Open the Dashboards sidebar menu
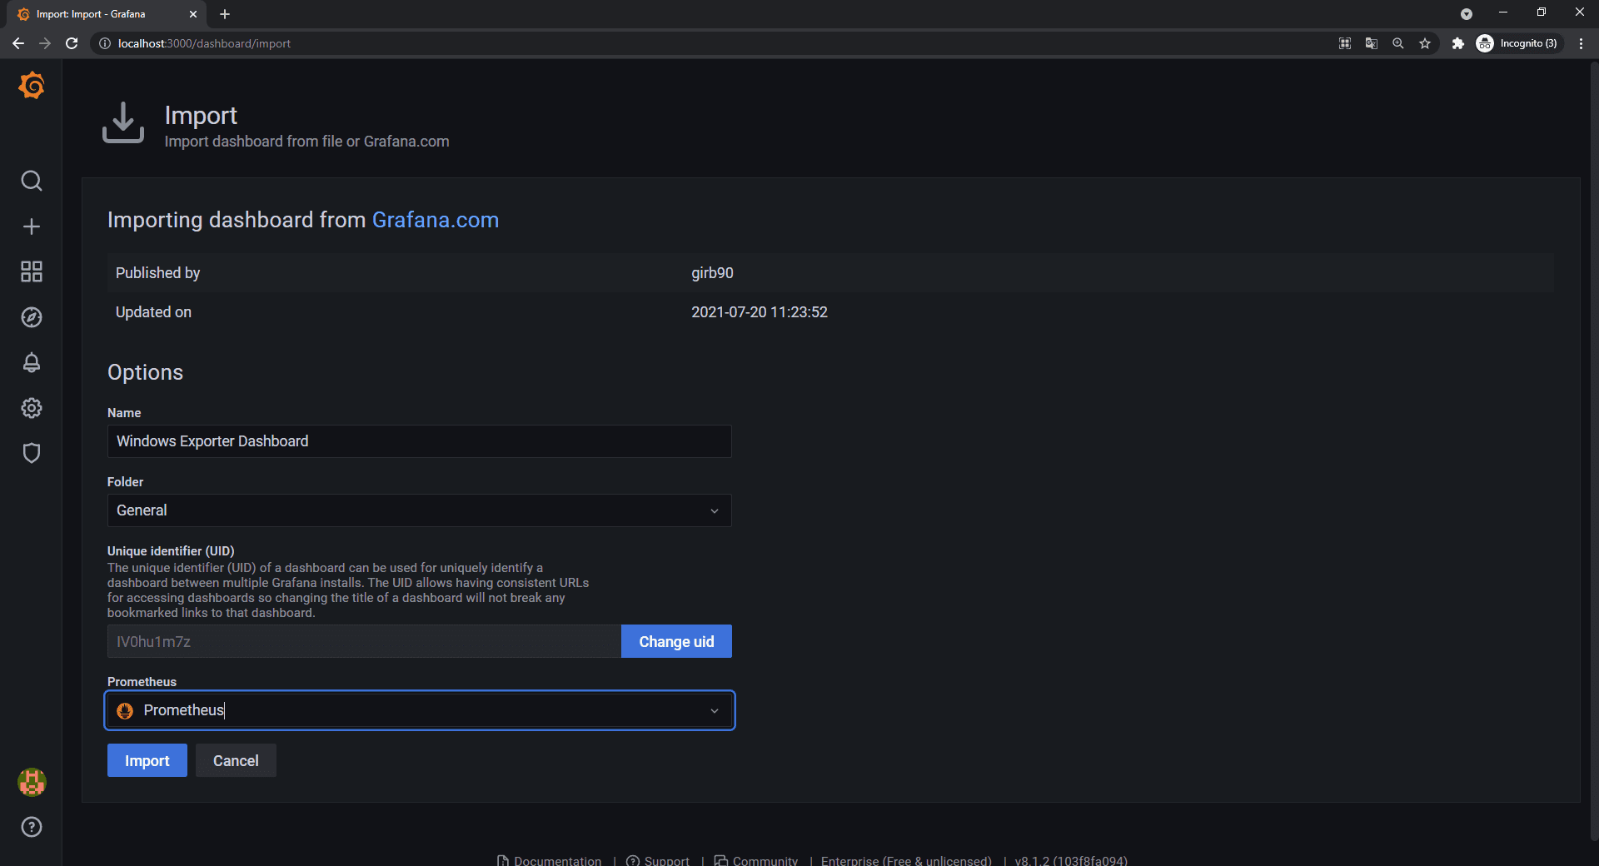1599x866 pixels. coord(31,271)
